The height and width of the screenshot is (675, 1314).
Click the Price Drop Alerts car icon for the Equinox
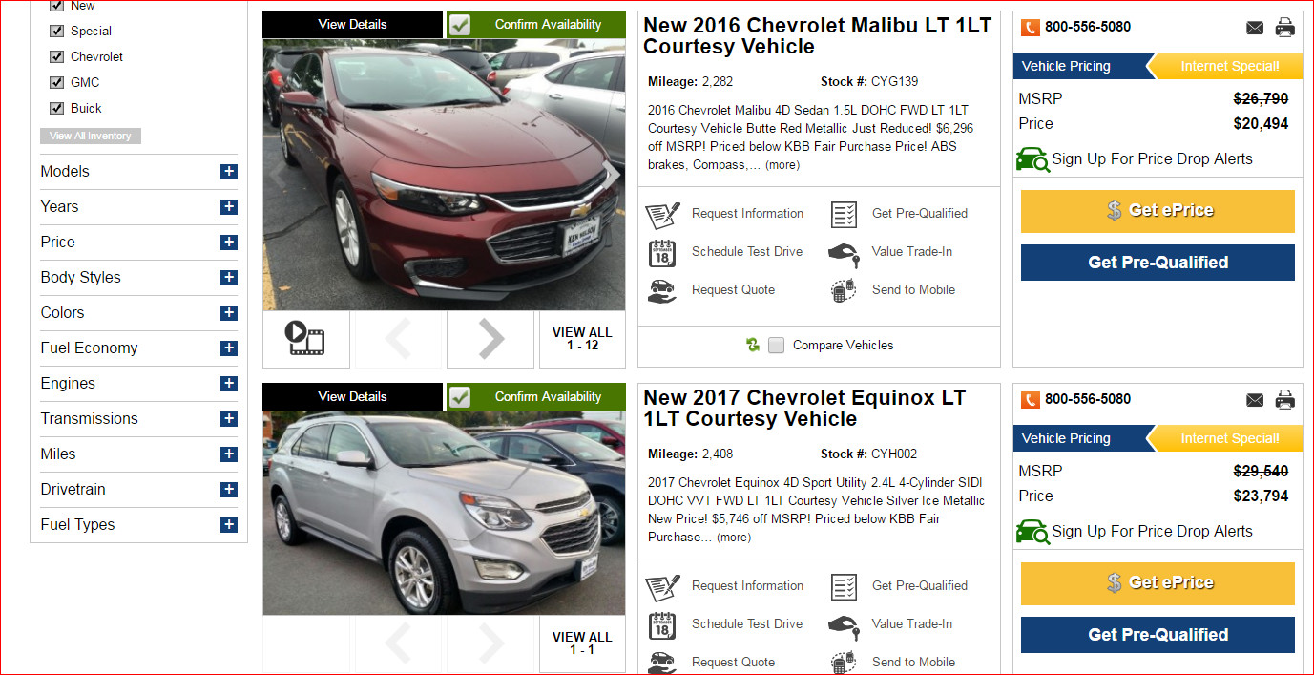pos(1032,532)
